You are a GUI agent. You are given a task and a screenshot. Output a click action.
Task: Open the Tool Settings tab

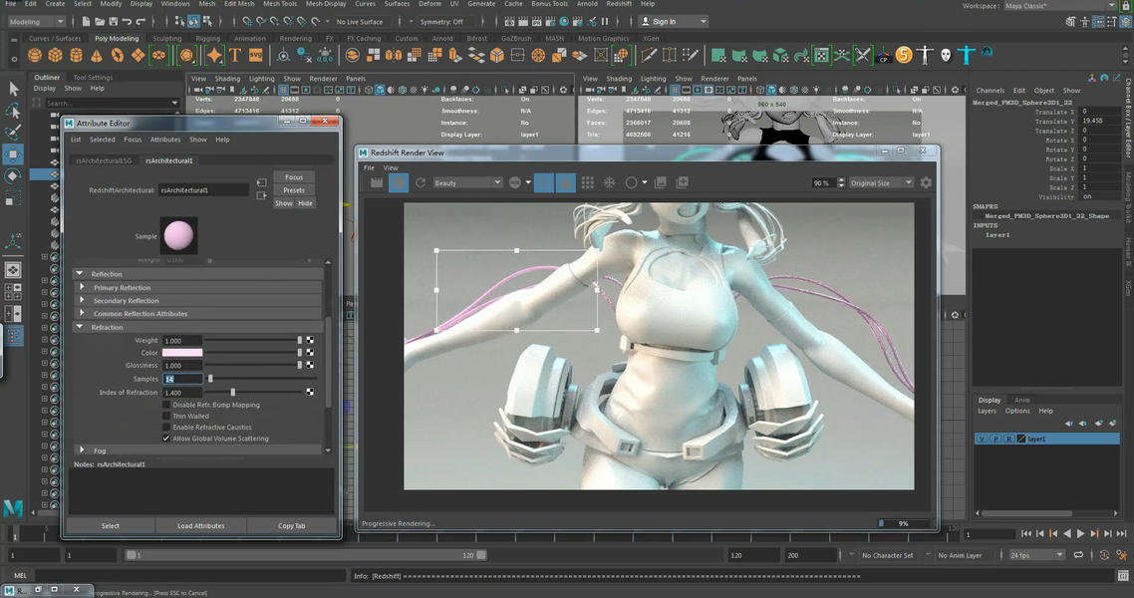coord(93,78)
